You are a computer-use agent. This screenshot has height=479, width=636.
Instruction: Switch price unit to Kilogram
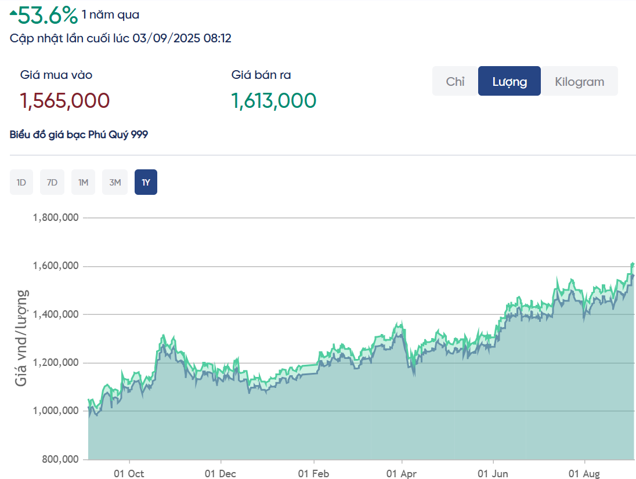[x=579, y=81]
